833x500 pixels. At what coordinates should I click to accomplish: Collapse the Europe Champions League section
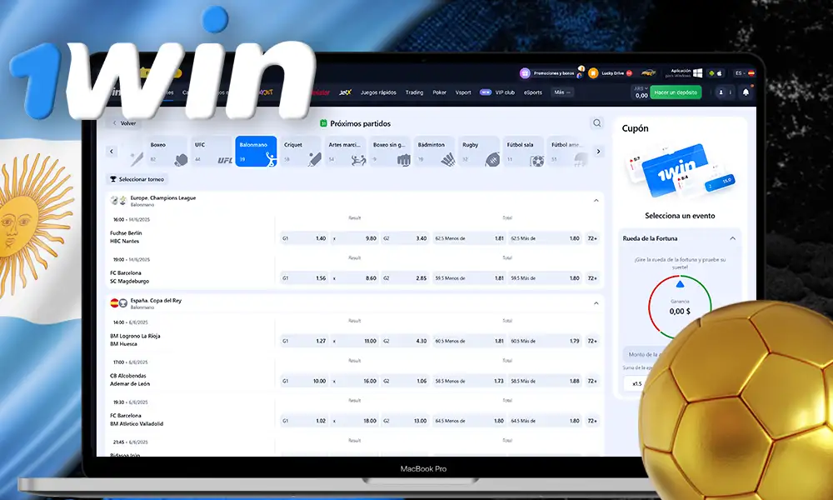coord(596,201)
